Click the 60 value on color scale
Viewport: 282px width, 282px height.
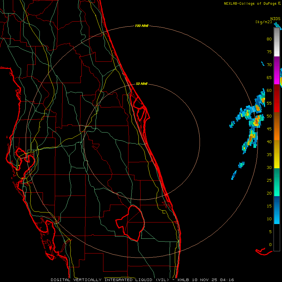point(269,91)
